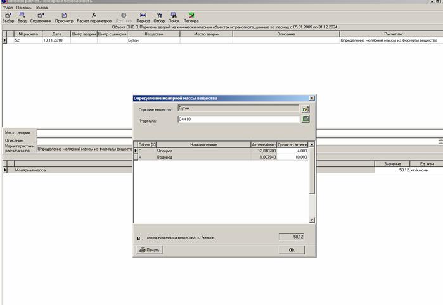This screenshot has height=305, width=443.
Task: Open the Файл menu
Action: (x=8, y=7)
